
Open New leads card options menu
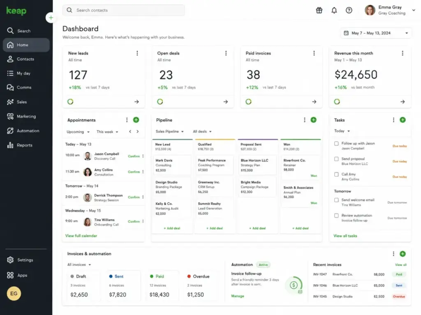pyautogui.click(x=137, y=53)
